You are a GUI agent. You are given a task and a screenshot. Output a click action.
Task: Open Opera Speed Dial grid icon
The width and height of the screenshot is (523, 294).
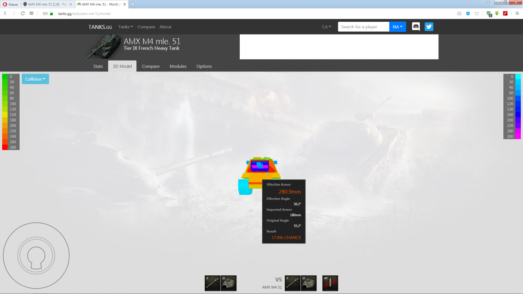[31, 14]
